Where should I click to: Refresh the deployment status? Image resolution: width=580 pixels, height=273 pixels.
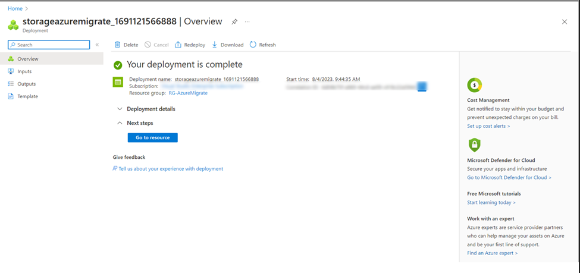[262, 45]
